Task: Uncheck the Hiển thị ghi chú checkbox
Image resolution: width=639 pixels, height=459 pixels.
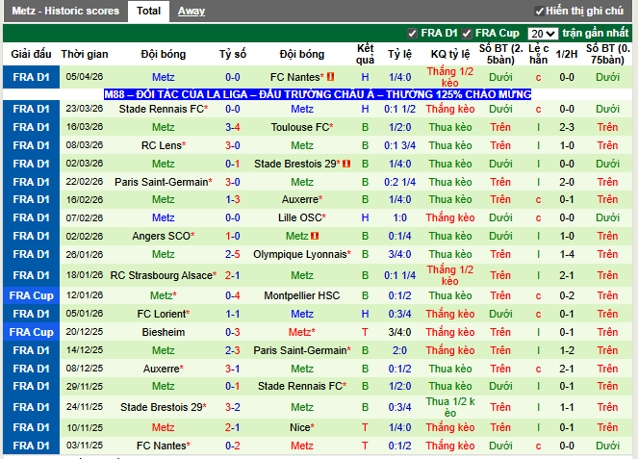Action: click(538, 11)
